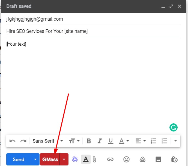Image resolution: width=188 pixels, height=166 pixels.
Task: Toggle italic formatting
Action: click(100, 141)
